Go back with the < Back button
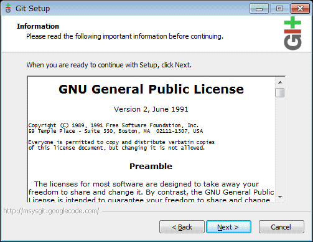Screen dimensions: 313x242 [x=182, y=227]
